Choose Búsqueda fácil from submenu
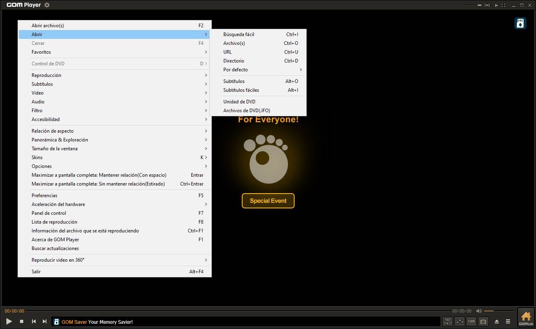 (x=258, y=34)
